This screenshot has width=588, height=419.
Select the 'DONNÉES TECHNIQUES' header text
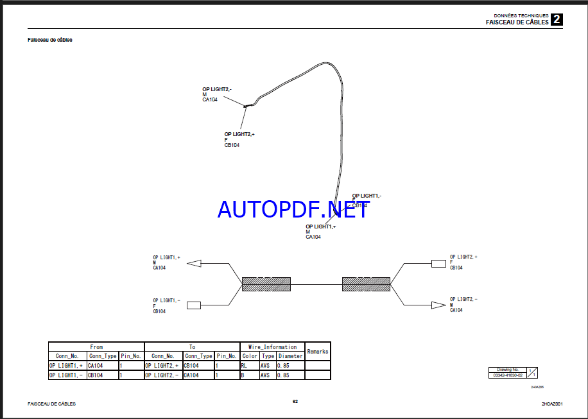521,15
